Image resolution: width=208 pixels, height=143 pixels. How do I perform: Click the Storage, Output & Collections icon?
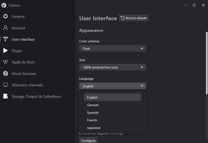[6, 96]
